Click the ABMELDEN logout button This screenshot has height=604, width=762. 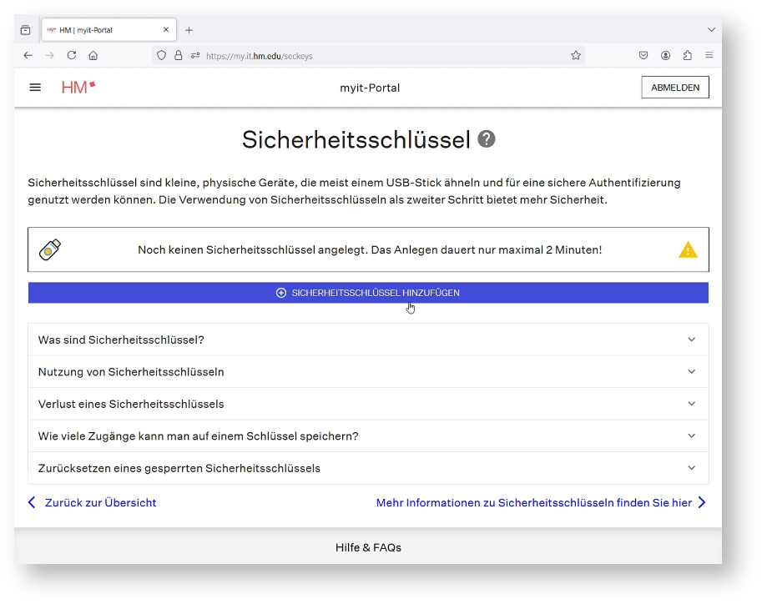tap(675, 88)
